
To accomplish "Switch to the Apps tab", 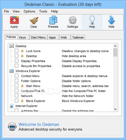I will 53,37.
